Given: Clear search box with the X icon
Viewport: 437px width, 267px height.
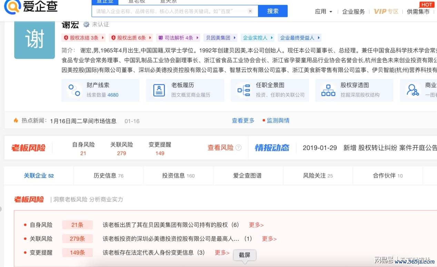Looking at the screenshot, I should pyautogui.click(x=250, y=11).
